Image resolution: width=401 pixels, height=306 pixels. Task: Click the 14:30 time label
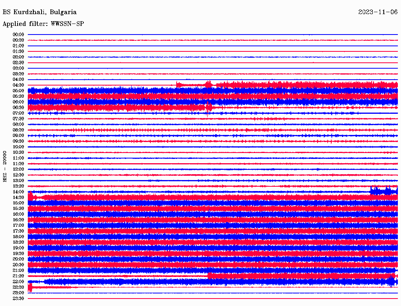click(x=18, y=197)
